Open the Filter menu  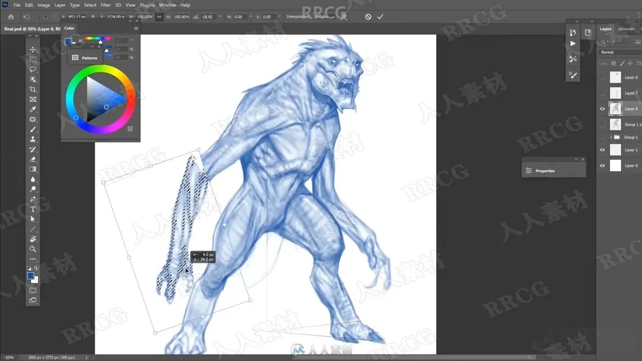coord(105,5)
